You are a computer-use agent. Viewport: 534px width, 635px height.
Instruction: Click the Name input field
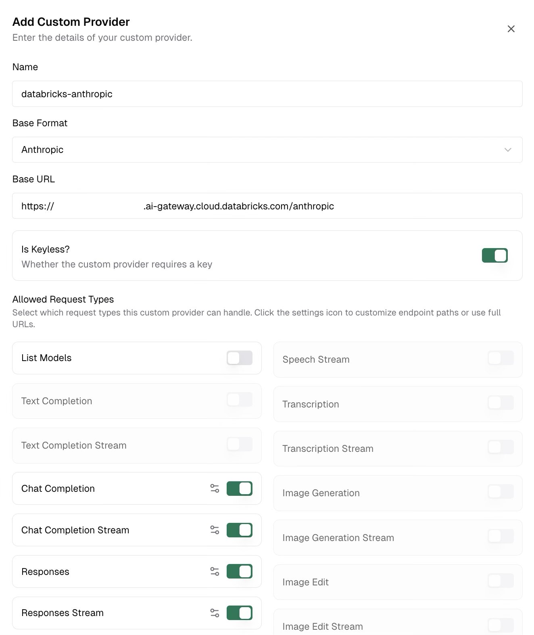click(x=267, y=94)
